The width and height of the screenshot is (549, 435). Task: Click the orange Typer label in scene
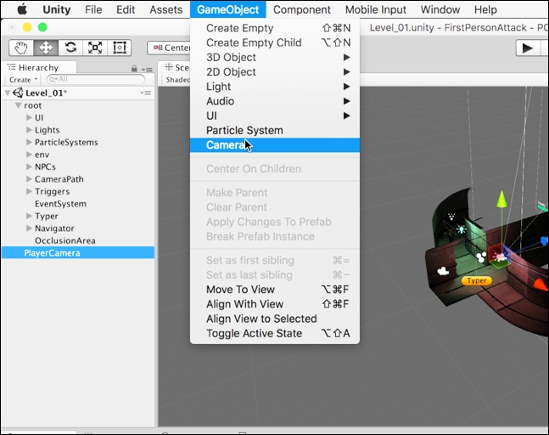tap(477, 280)
